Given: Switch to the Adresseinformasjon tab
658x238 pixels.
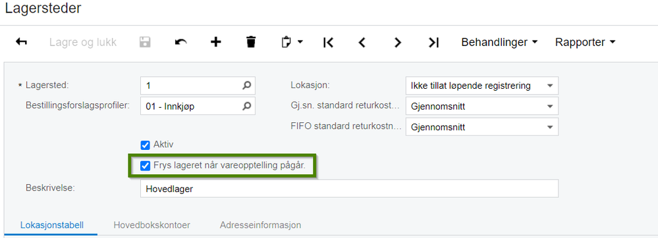Looking at the screenshot, I should [260, 225].
